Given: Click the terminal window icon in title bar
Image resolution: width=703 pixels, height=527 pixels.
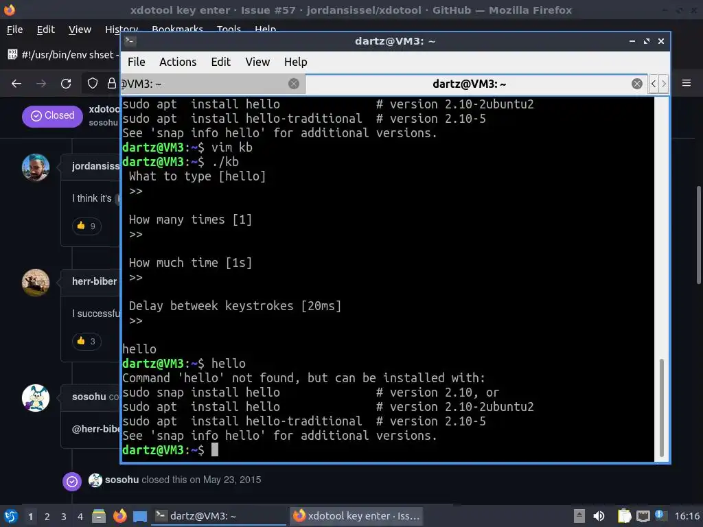Looking at the screenshot, I should (130, 41).
